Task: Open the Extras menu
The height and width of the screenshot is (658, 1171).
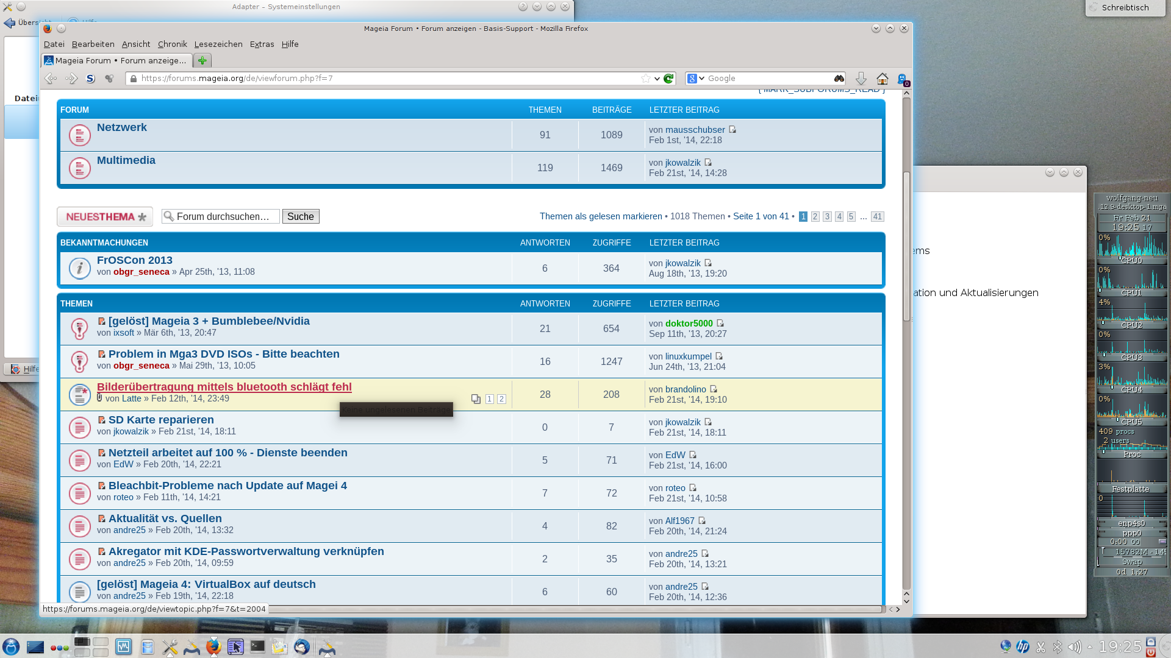Action: 262,44
